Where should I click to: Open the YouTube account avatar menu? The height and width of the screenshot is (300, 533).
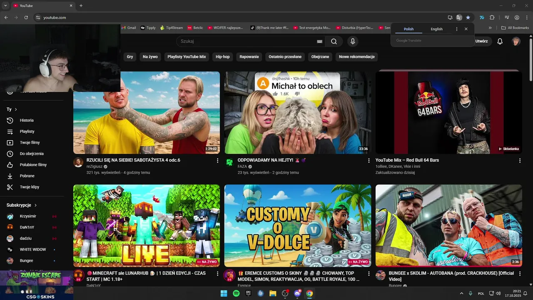(x=516, y=41)
